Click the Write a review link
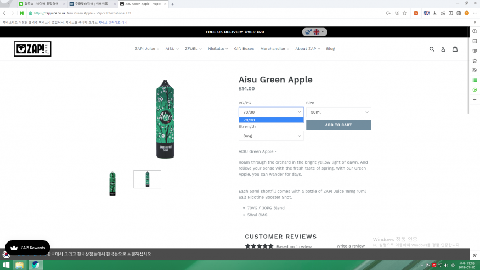This screenshot has width=480, height=270. pos(351,246)
